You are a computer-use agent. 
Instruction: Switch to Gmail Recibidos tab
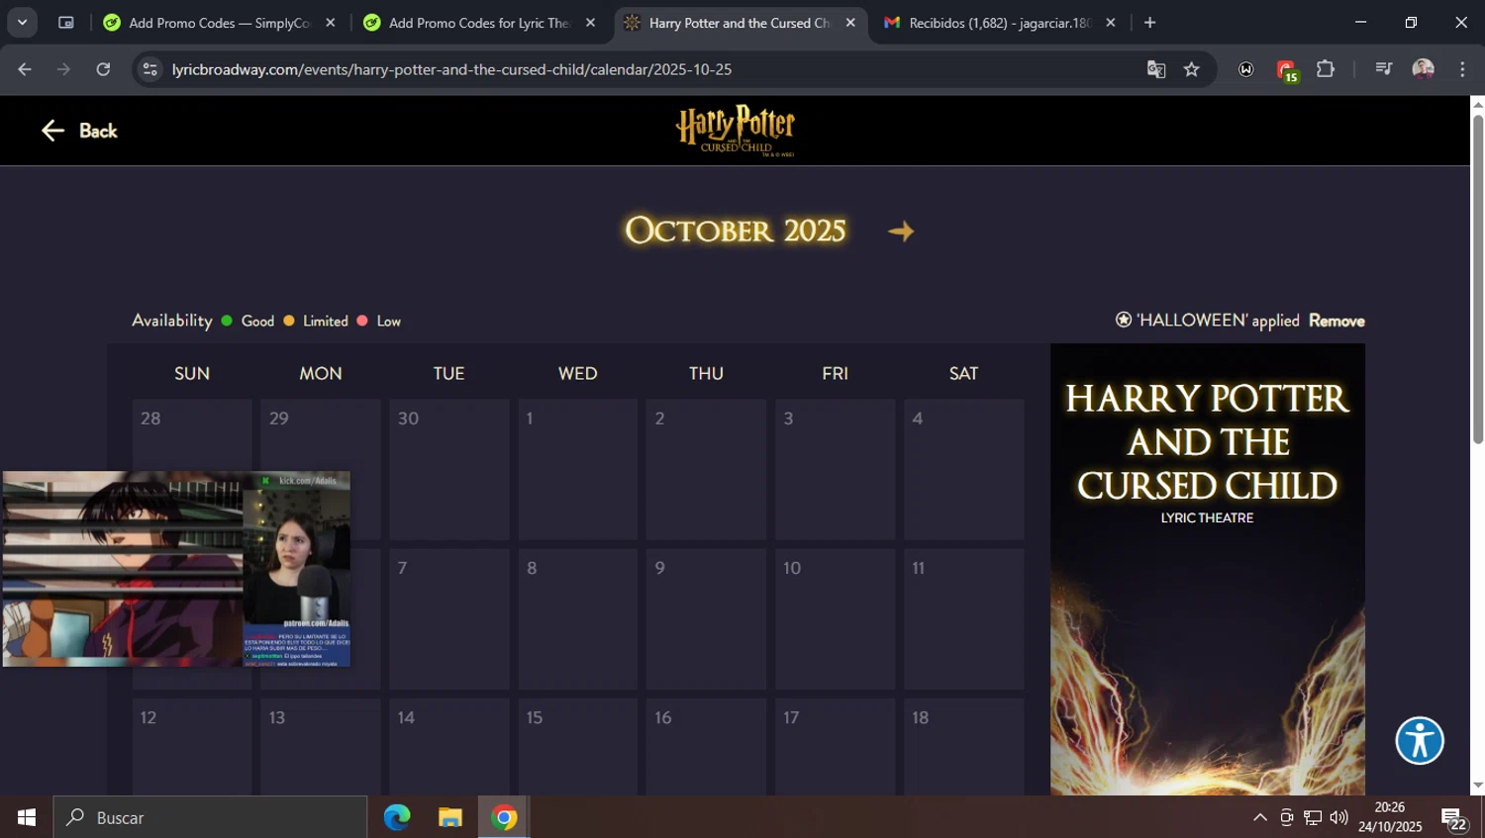pyautogui.click(x=1000, y=23)
